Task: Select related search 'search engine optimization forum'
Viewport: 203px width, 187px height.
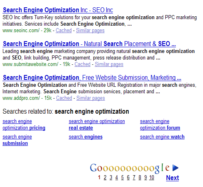Action: click(160, 125)
